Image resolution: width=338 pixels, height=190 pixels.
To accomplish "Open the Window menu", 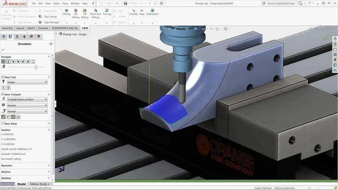I will coord(75,3).
